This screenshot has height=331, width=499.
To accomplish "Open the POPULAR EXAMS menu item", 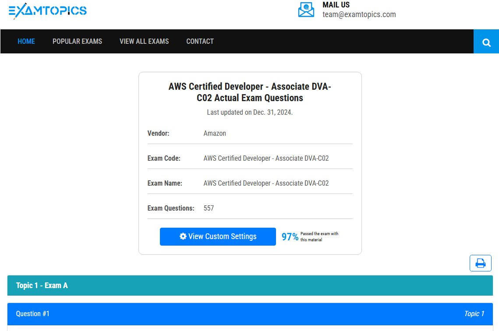I will tap(77, 42).
